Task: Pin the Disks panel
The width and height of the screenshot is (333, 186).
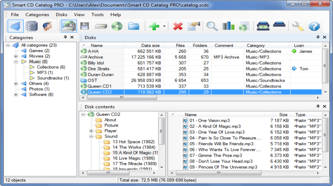Action: pyautogui.click(x=318, y=37)
